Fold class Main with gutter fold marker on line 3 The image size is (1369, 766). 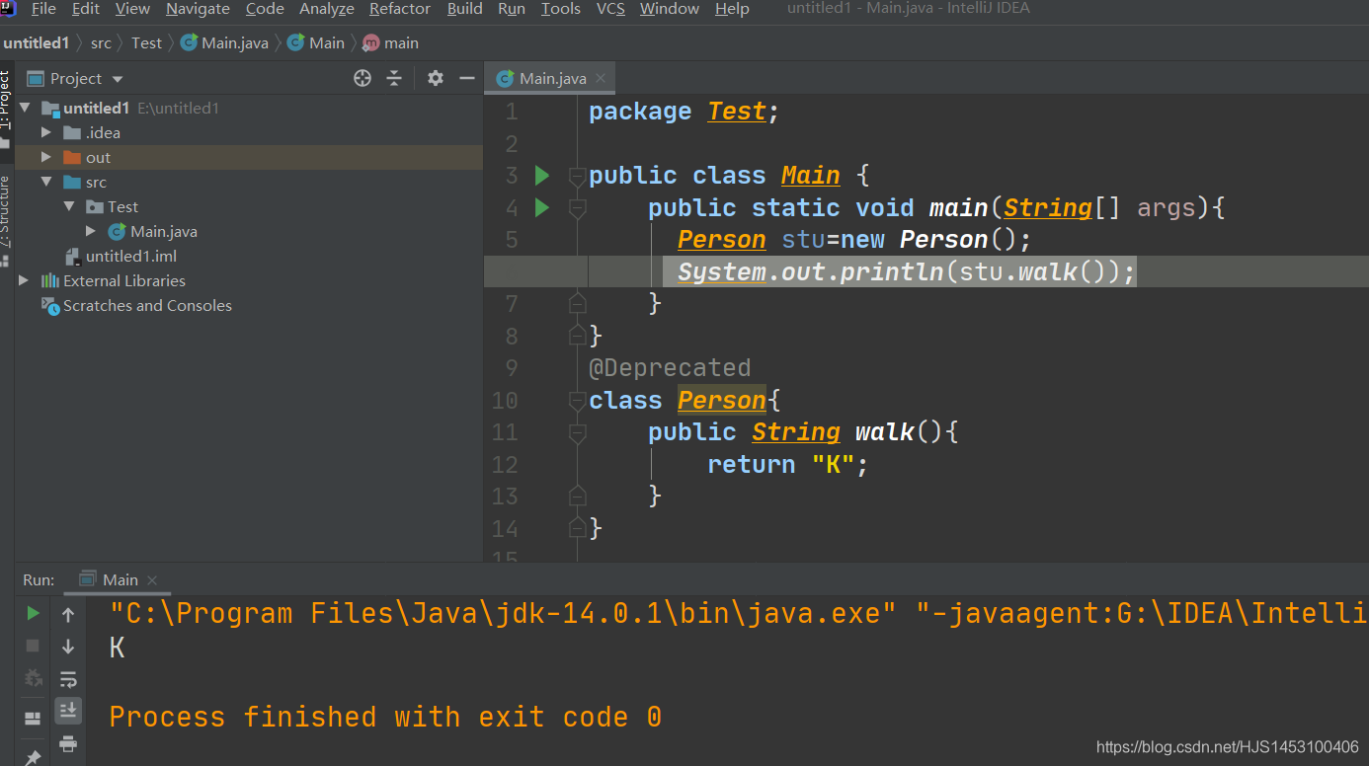point(578,177)
